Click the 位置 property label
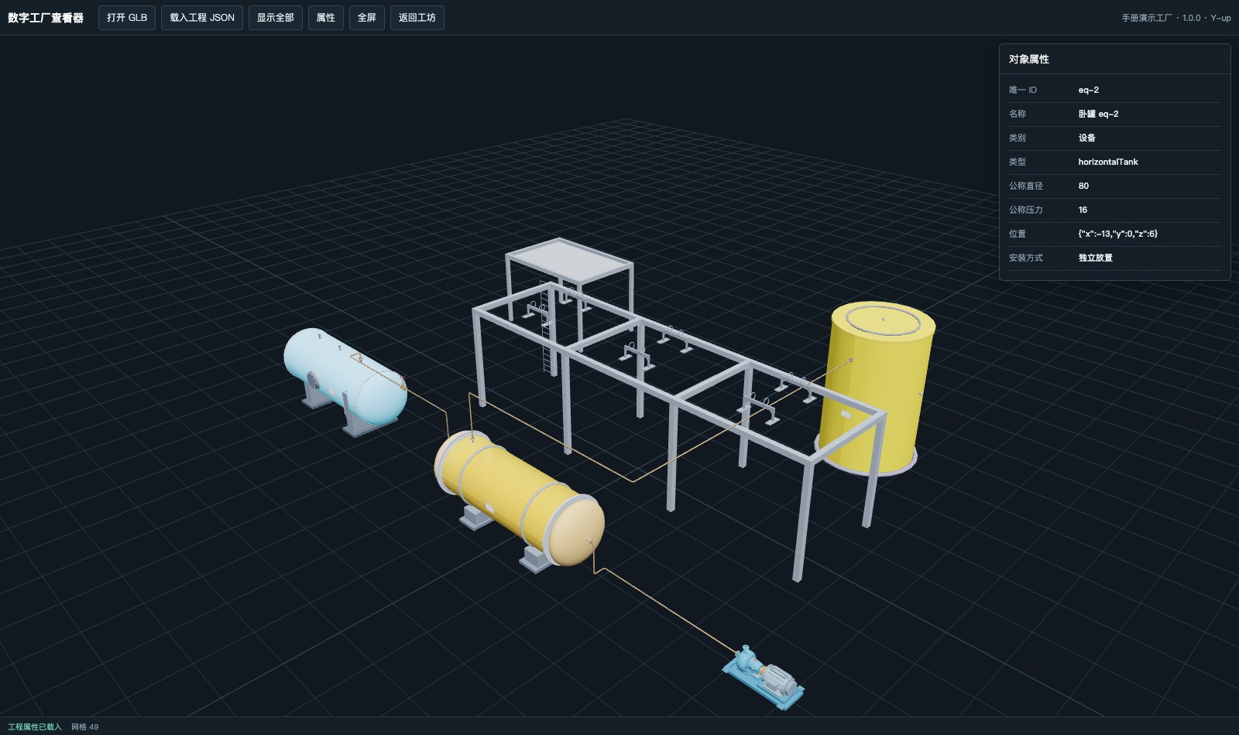 tap(1018, 234)
